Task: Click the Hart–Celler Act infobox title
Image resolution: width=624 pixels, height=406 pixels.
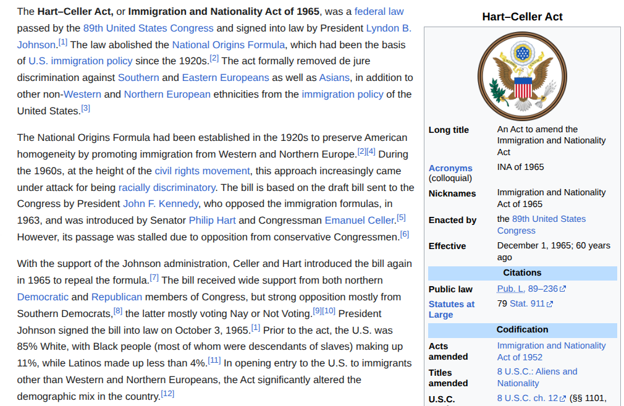Action: pyautogui.click(x=522, y=17)
